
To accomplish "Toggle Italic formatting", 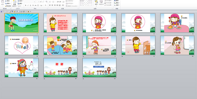I will point(28,5).
